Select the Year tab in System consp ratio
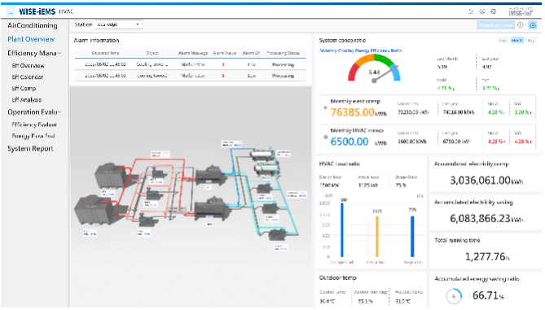 [x=503, y=41]
